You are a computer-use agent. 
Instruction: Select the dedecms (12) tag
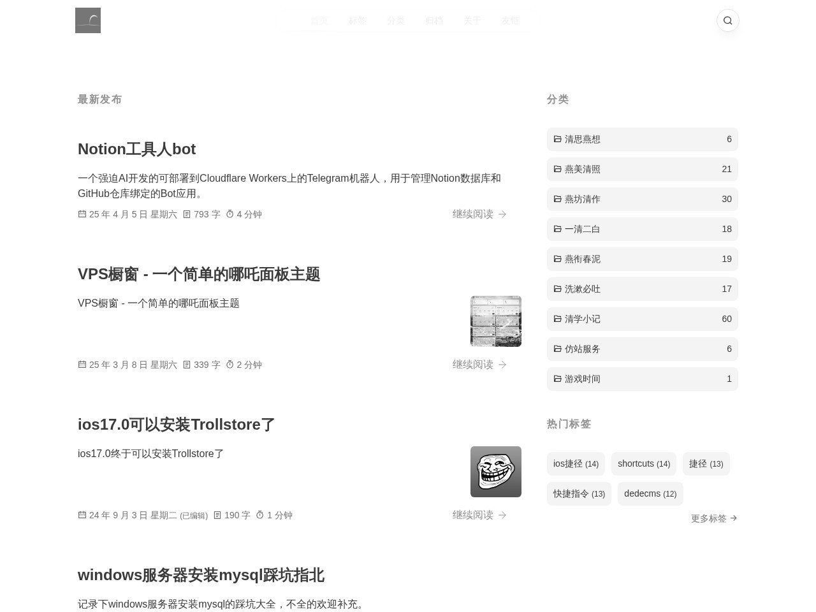click(650, 494)
